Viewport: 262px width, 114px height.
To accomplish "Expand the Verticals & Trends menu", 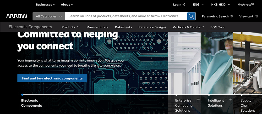I will click(x=188, y=27).
